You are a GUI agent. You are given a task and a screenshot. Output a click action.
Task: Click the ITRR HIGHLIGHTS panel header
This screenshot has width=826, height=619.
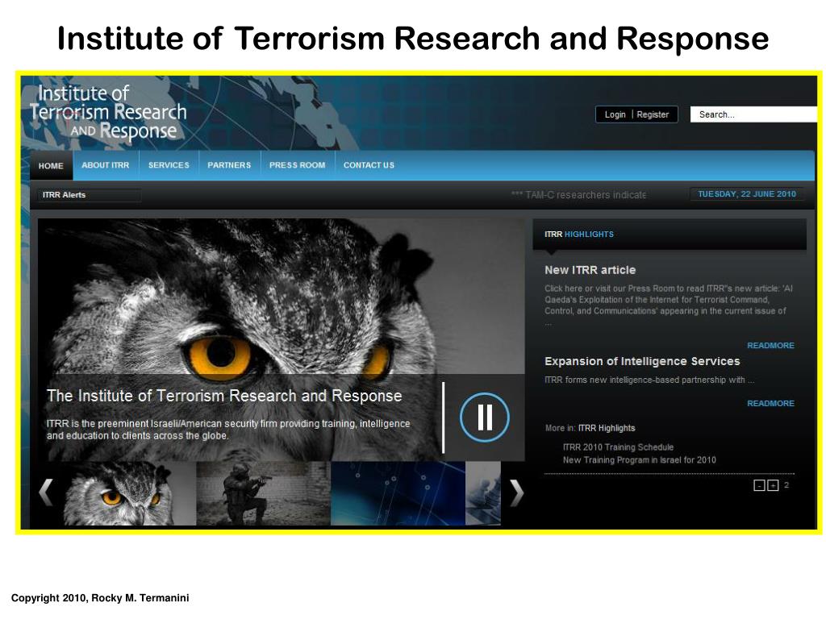(670, 235)
